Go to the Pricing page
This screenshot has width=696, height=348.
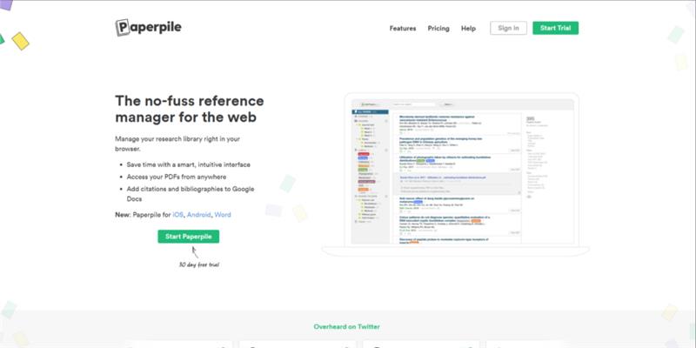438,29
